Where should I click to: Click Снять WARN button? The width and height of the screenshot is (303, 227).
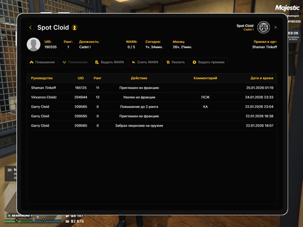[145, 62]
